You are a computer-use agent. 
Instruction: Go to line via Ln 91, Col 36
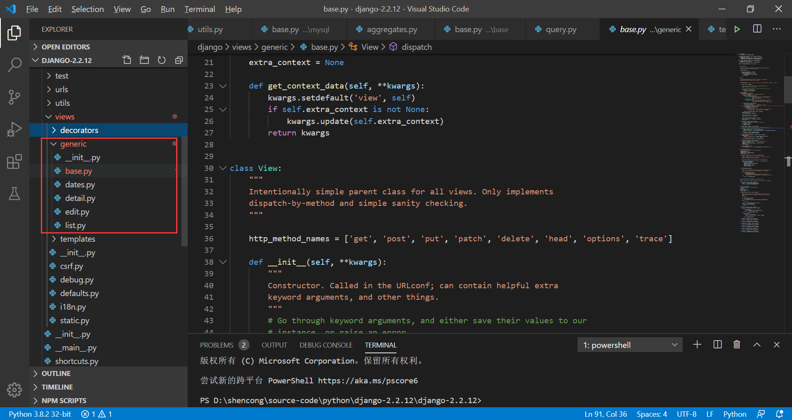coord(606,414)
